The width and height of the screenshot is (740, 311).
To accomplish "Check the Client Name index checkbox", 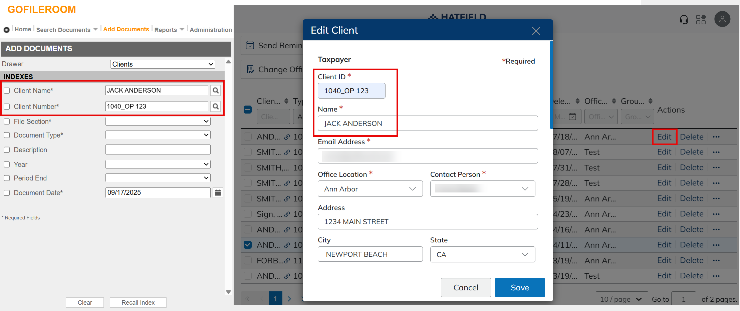I will pyautogui.click(x=7, y=91).
